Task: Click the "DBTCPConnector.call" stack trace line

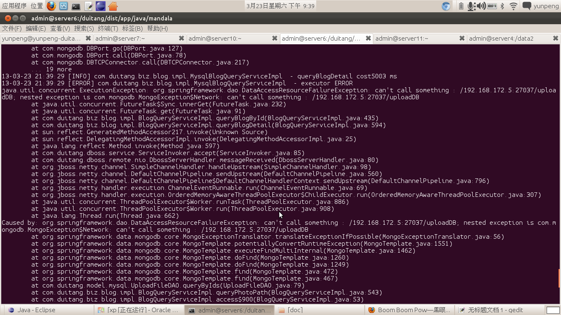Action: click(140, 62)
